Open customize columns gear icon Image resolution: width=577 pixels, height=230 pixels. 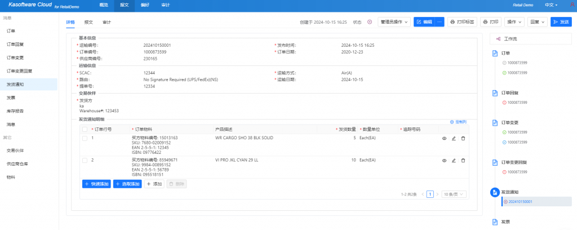click(x=452, y=122)
